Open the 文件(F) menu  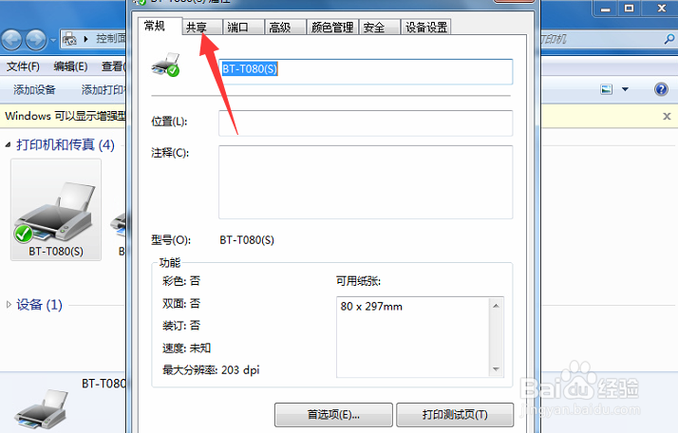(23, 66)
